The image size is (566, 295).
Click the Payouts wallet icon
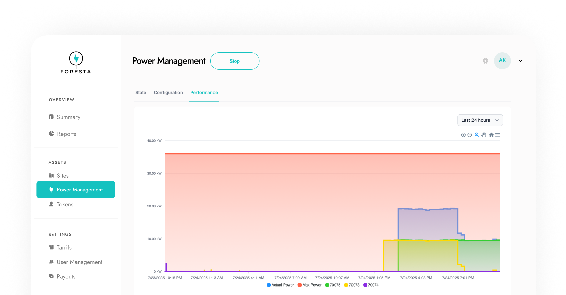pos(51,276)
